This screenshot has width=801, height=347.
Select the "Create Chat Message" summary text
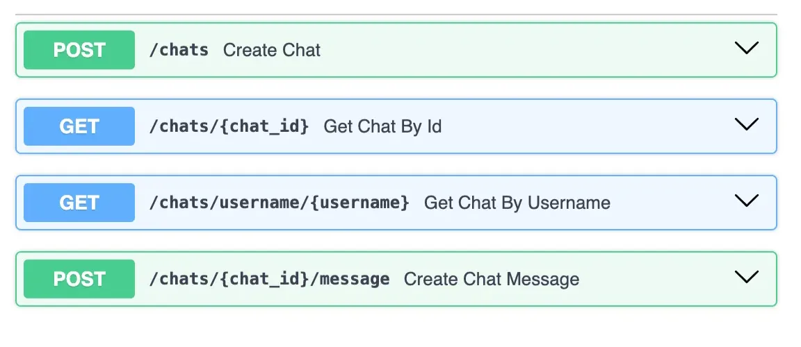click(491, 279)
